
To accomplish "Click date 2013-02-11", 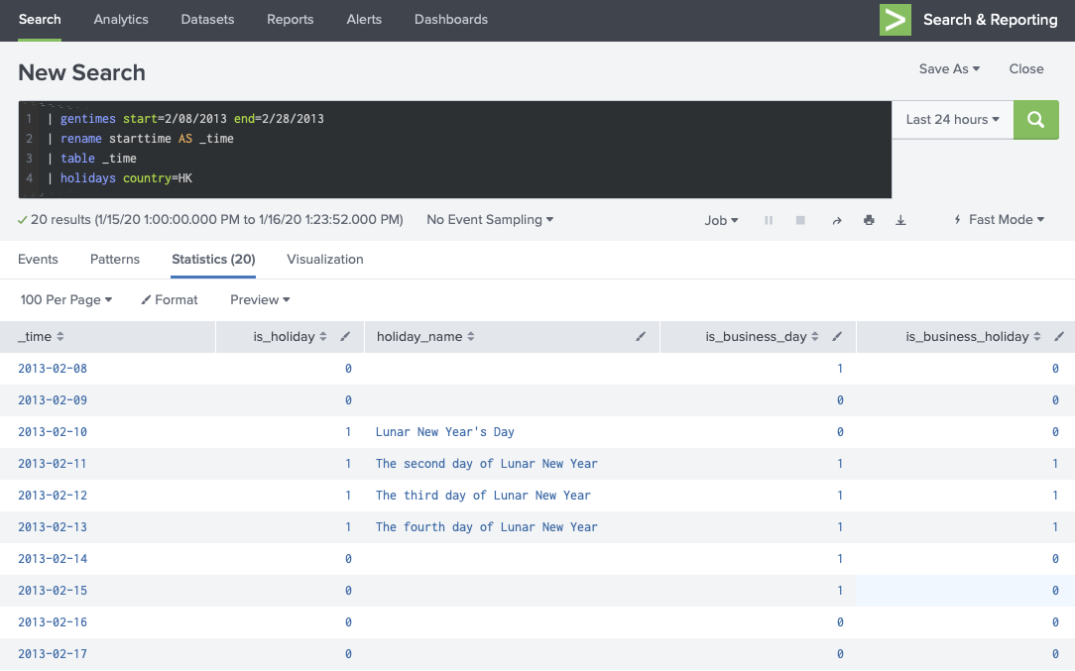I will point(53,463).
